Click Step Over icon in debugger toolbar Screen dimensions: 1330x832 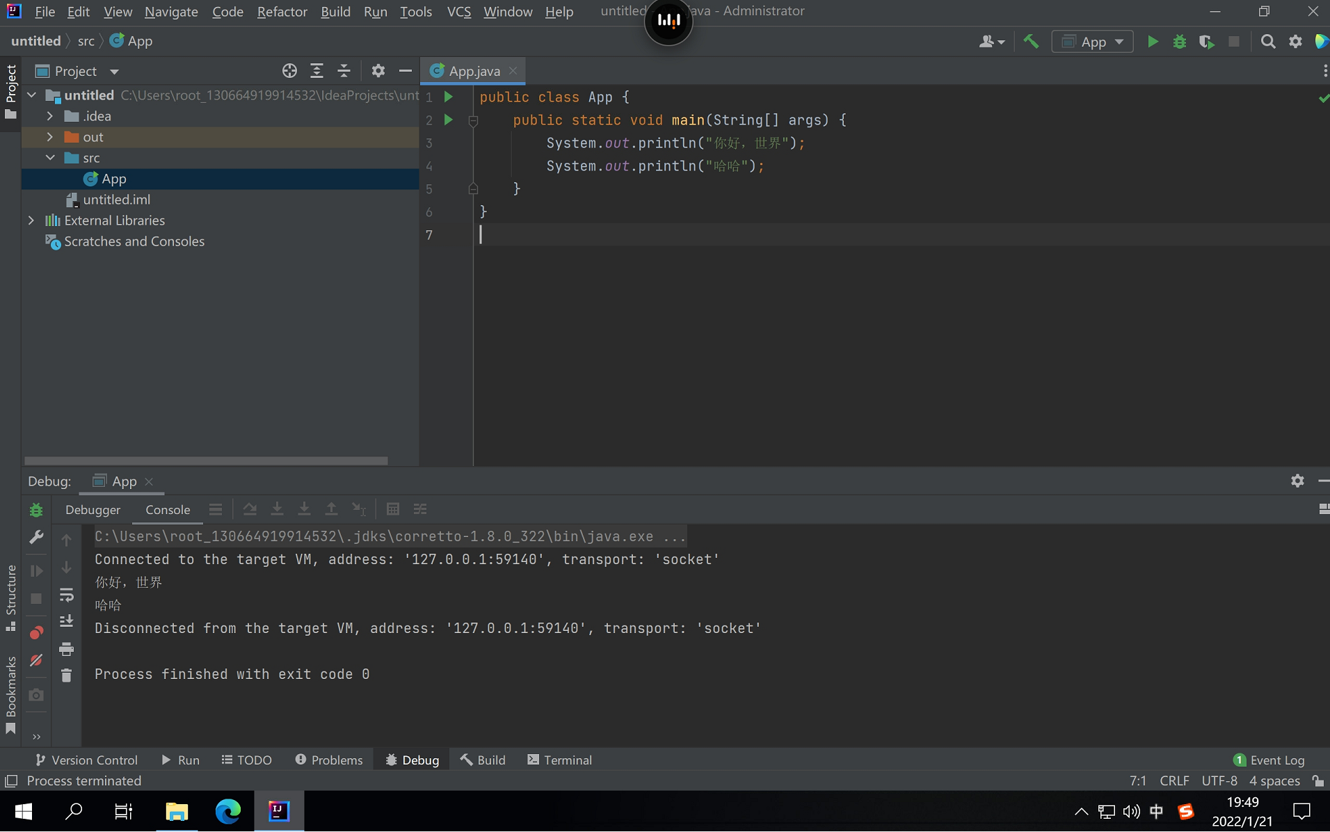(x=250, y=509)
